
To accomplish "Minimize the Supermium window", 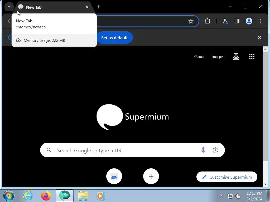I will tap(230, 7).
